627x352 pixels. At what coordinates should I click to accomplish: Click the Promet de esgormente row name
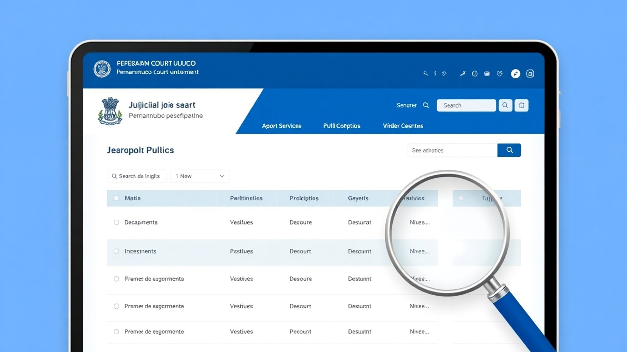coord(154,306)
